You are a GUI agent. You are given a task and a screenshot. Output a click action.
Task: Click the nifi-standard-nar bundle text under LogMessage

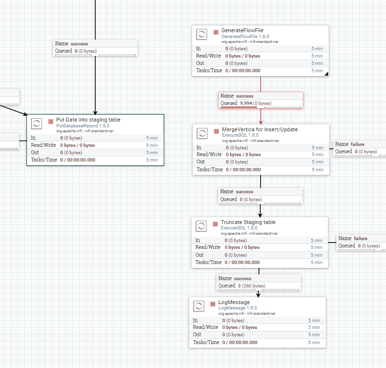[x=247, y=314]
